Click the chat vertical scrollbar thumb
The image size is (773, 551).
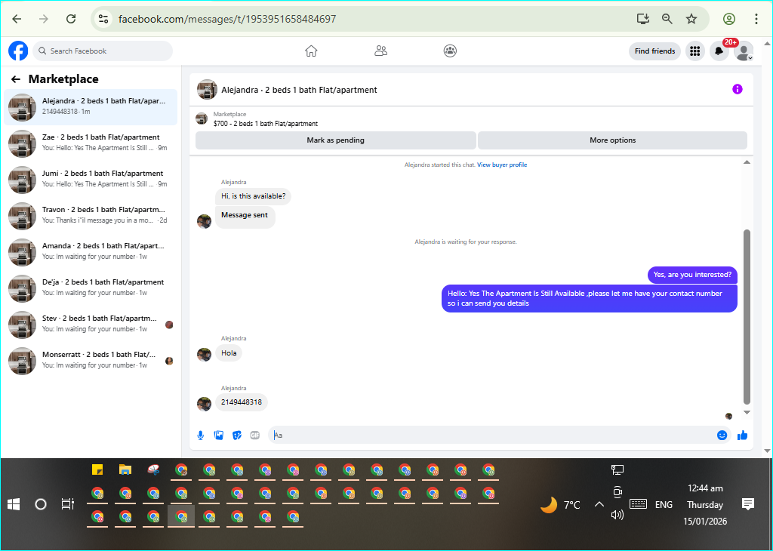tap(747, 317)
